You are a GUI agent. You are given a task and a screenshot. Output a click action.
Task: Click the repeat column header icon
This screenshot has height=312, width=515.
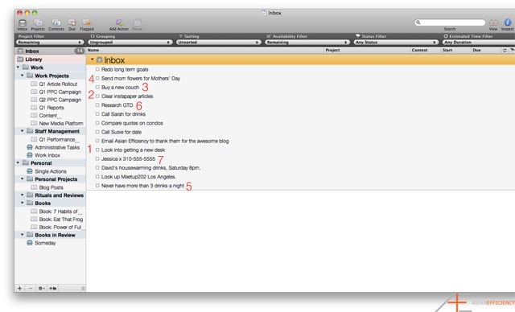[505, 50]
